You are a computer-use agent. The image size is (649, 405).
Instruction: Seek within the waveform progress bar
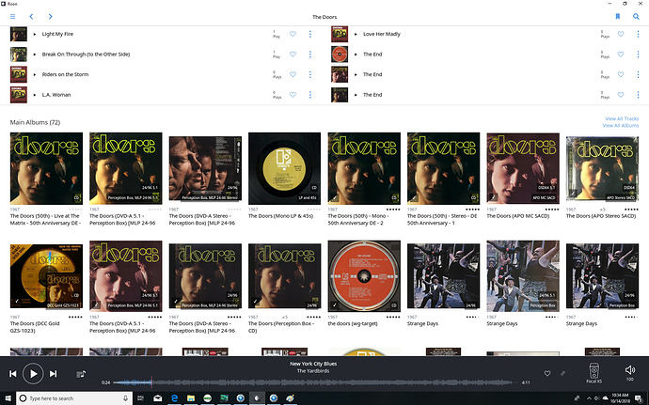316,382
